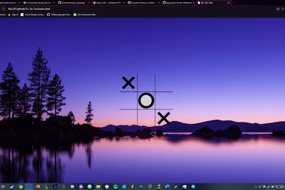The width and height of the screenshot is (285, 190).
Task: Bookmark the page with the heart icon
Action: point(283,9)
